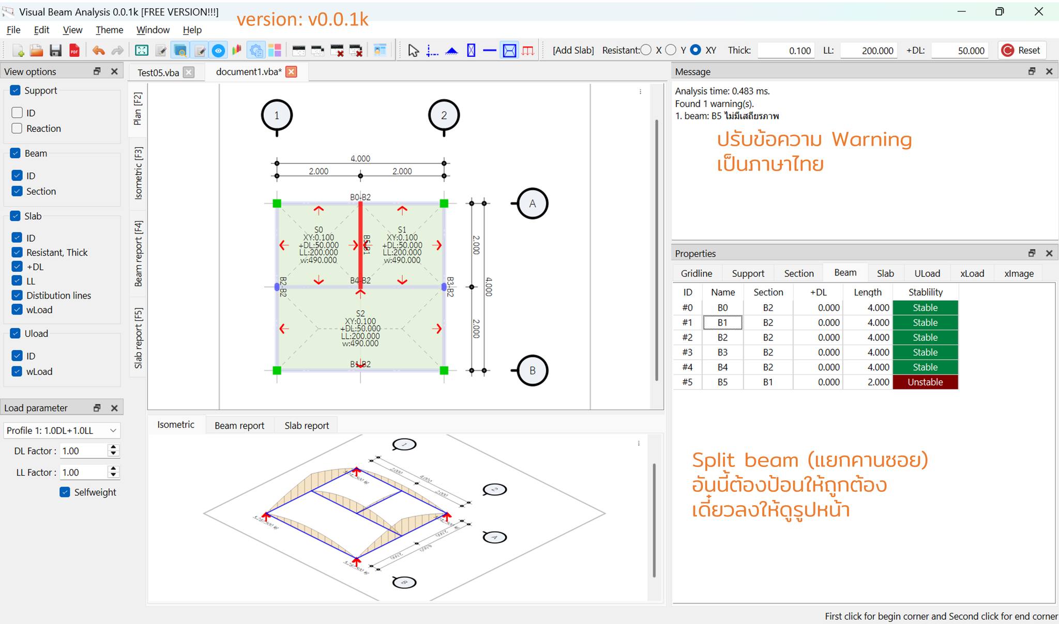Click the plan view vertical scrollbar
1059x624 pixels.
657,251
